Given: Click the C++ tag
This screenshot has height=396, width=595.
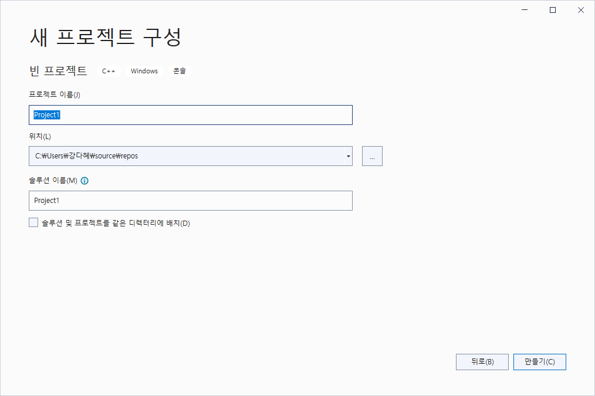Looking at the screenshot, I should [109, 71].
